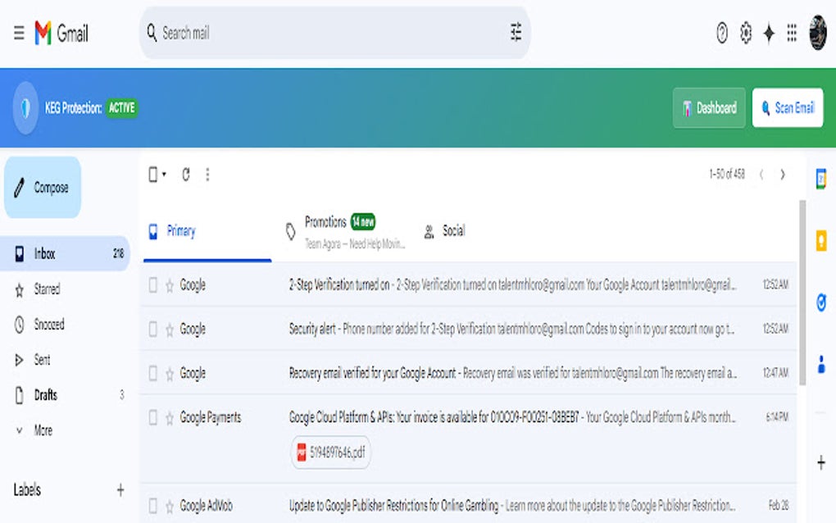This screenshot has width=836, height=523.
Task: Open Gmail help menu
Action: tap(720, 33)
